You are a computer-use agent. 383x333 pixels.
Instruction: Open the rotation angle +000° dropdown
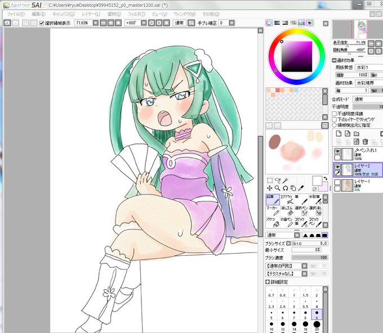point(144,23)
